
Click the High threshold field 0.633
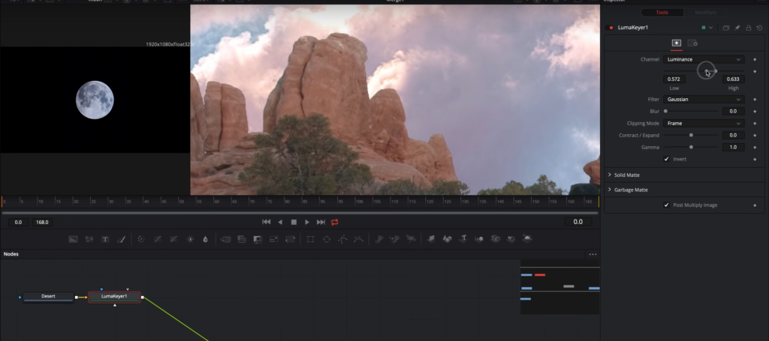pyautogui.click(x=733, y=79)
